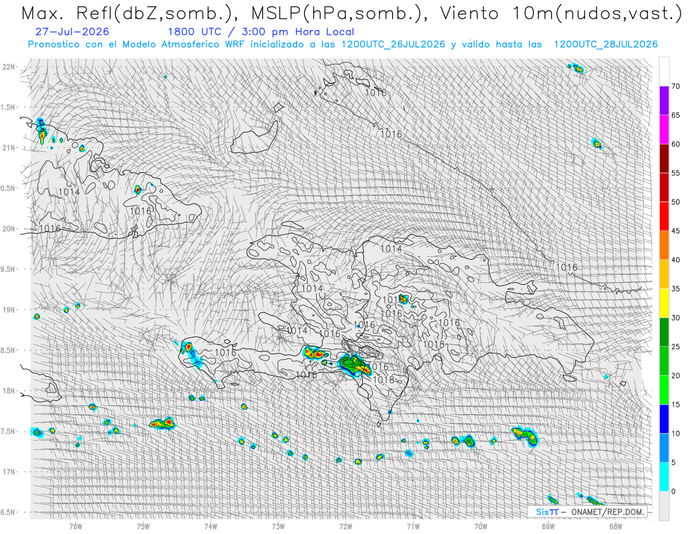Click the orange 40–45 dBZ colorbar segment

click(x=664, y=245)
